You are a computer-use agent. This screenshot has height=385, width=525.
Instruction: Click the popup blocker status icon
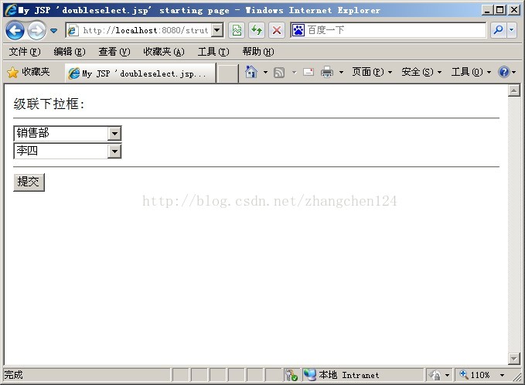pyautogui.click(x=291, y=375)
